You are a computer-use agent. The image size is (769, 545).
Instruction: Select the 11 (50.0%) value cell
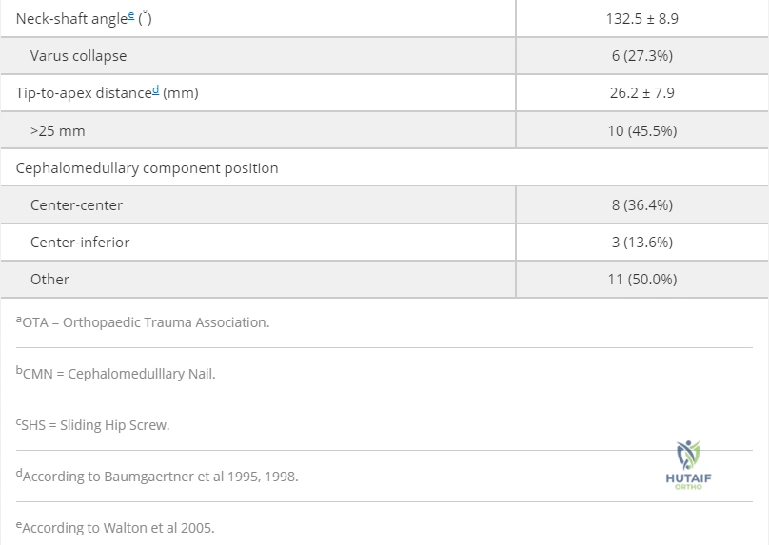pyautogui.click(x=642, y=280)
